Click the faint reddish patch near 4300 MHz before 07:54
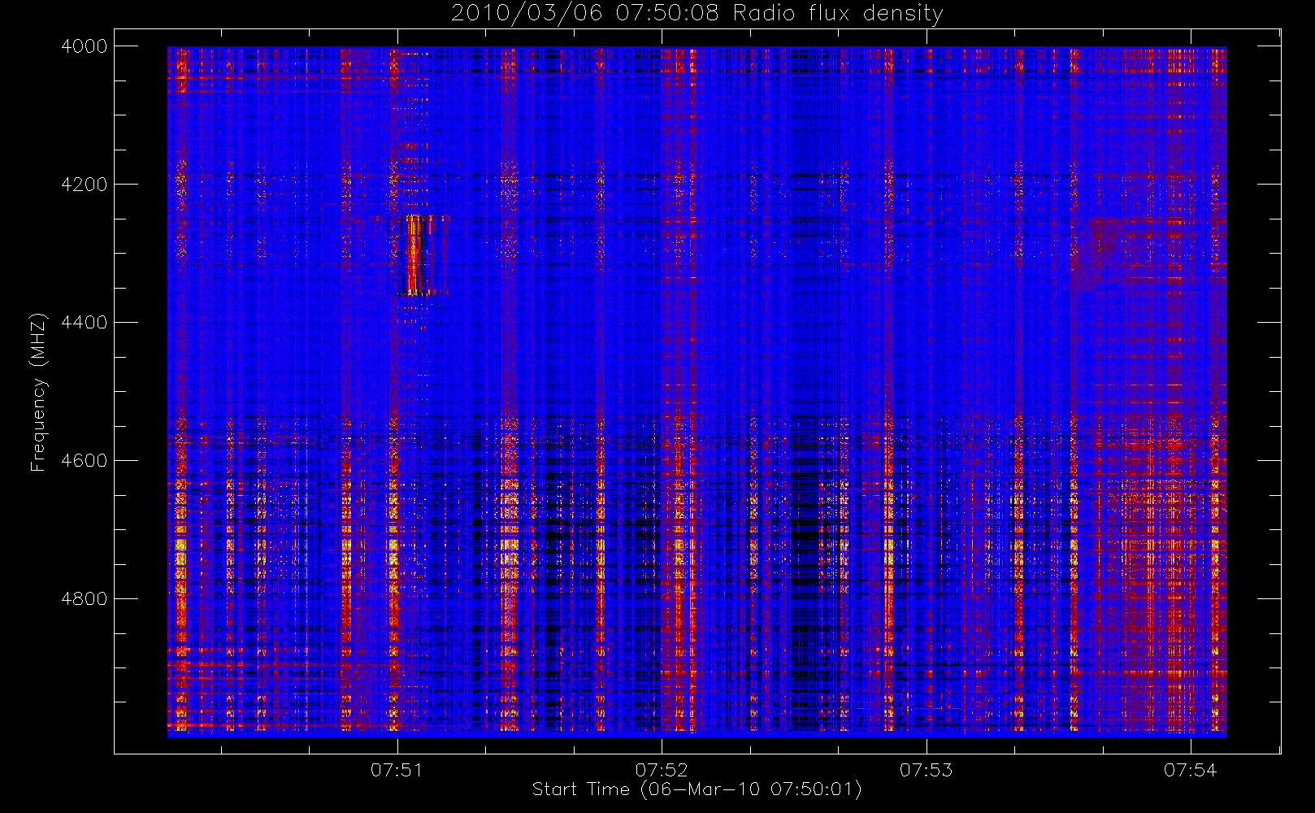The image size is (1315, 813). point(1099,252)
